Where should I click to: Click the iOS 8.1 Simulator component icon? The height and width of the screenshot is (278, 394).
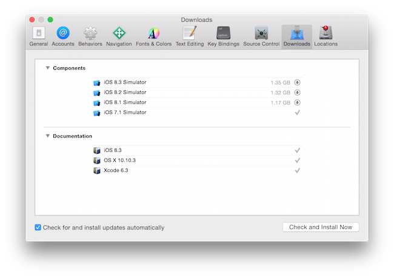(97, 103)
